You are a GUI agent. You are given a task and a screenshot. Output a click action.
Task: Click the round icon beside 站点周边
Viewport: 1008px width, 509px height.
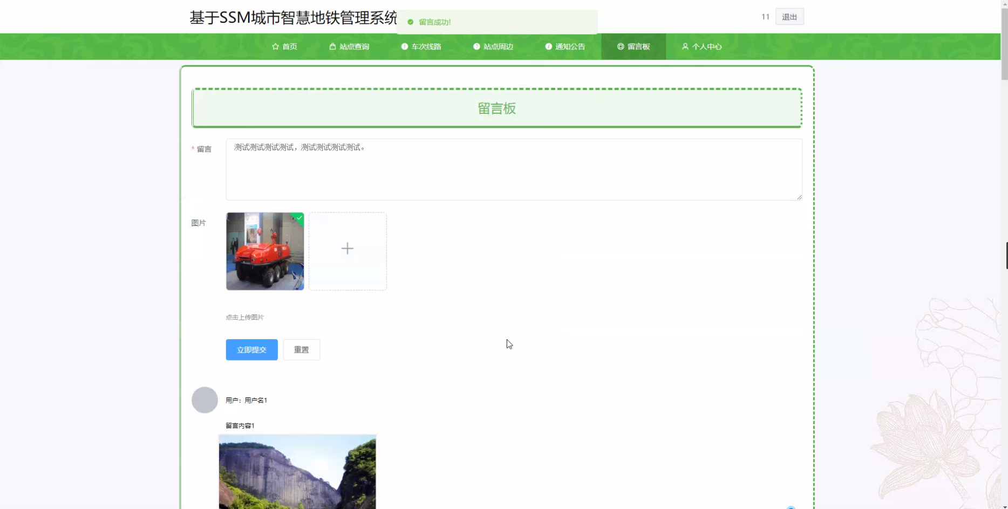(x=476, y=46)
